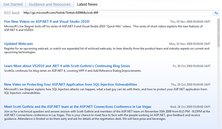Click date "Thu, 29 Oct 2009 05:00:00 GMT"
Image resolution: width=222 pixels, height=129 pixels.
click(190, 85)
